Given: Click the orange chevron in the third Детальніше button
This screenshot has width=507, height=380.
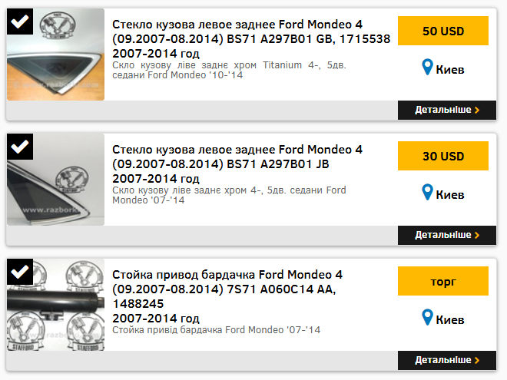Looking at the screenshot, I should click(x=477, y=360).
